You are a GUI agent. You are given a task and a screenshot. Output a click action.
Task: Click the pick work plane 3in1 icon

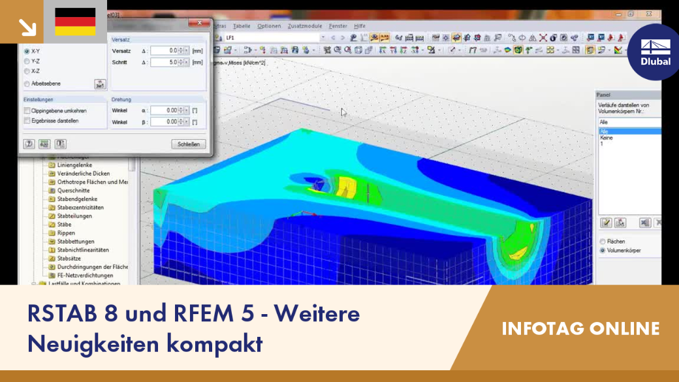[x=100, y=84]
